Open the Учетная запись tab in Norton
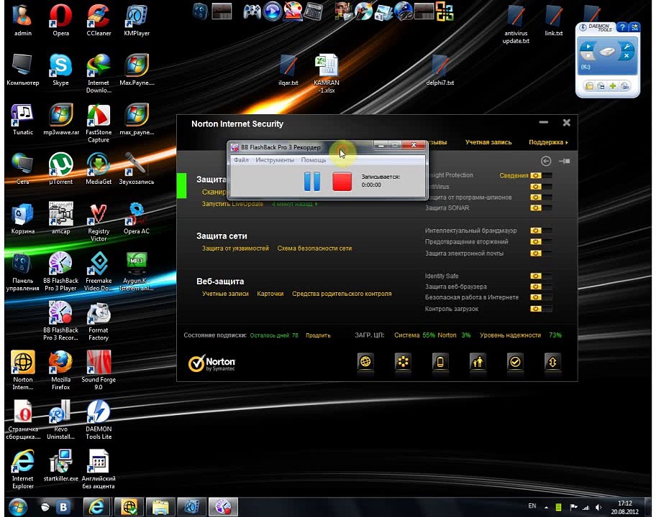This screenshot has height=517, width=656. [488, 142]
